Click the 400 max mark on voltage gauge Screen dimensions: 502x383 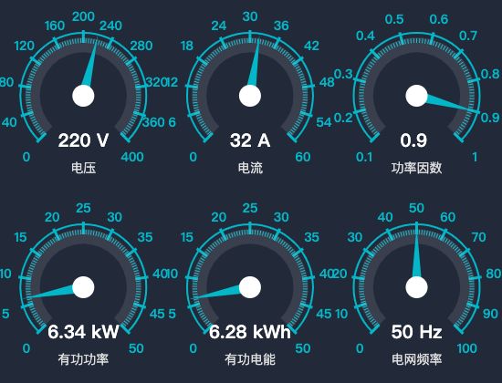pos(132,157)
